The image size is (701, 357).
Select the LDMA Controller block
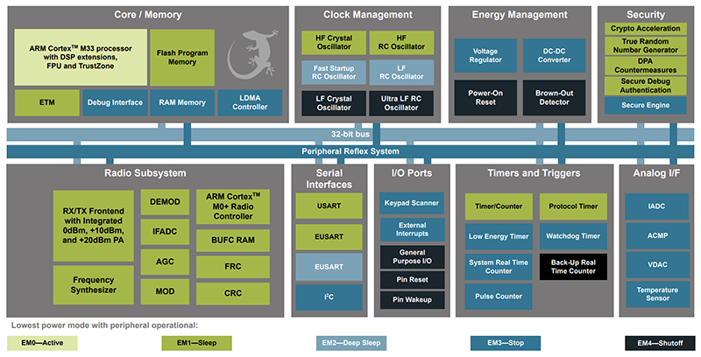[x=250, y=102]
